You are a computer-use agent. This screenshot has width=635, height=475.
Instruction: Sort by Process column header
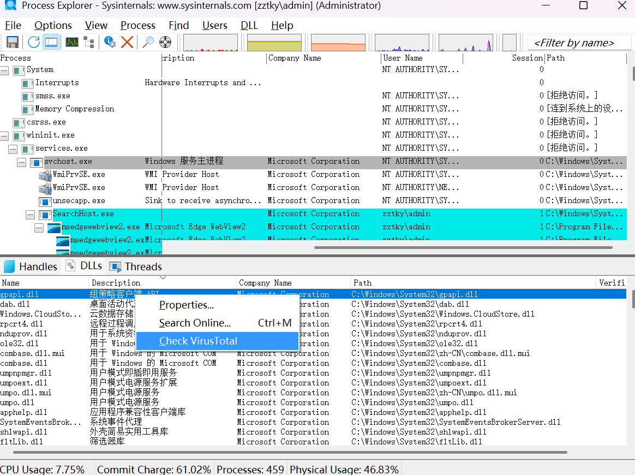[x=80, y=58]
